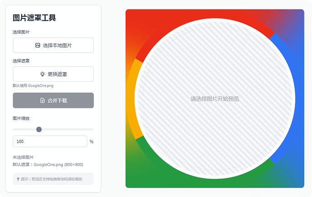Click the file download icon in 合并下载
This screenshot has width=312, height=197.
43,100
